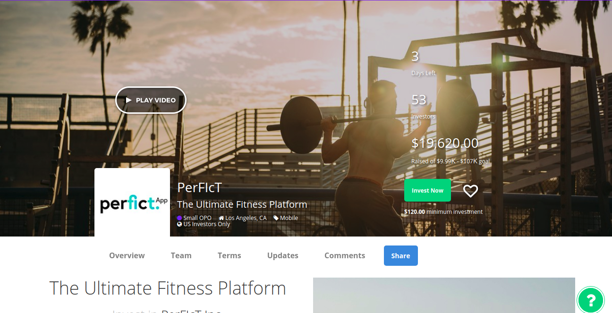
Task: Click the Los Angeles, CA location link
Action: point(246,218)
